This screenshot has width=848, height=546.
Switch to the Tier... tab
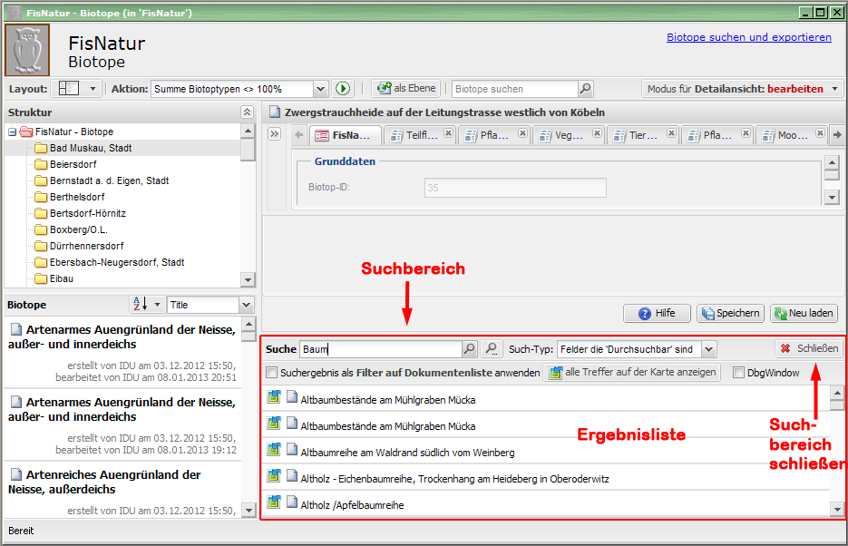pyautogui.click(x=642, y=135)
